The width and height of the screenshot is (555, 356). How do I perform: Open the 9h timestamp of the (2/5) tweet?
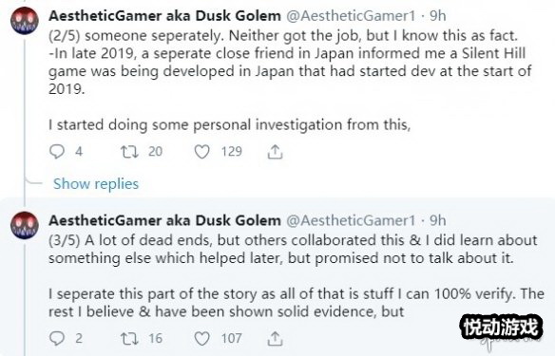click(438, 16)
